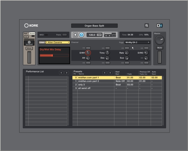
Task: Open the 1 Alien Caverns channel dropdown
Action: [57, 43]
